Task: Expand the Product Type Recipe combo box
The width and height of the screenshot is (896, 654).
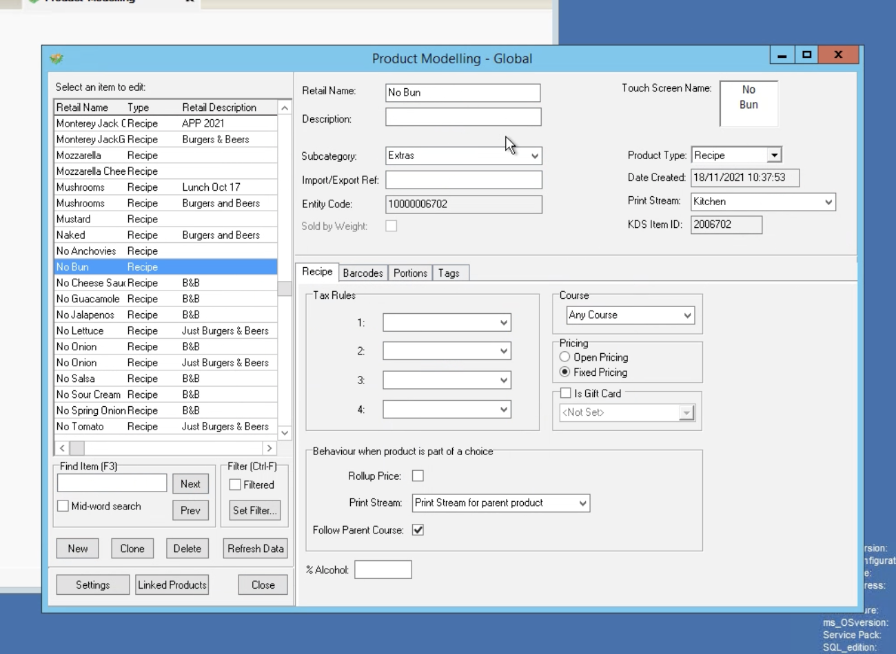Action: [x=774, y=156]
